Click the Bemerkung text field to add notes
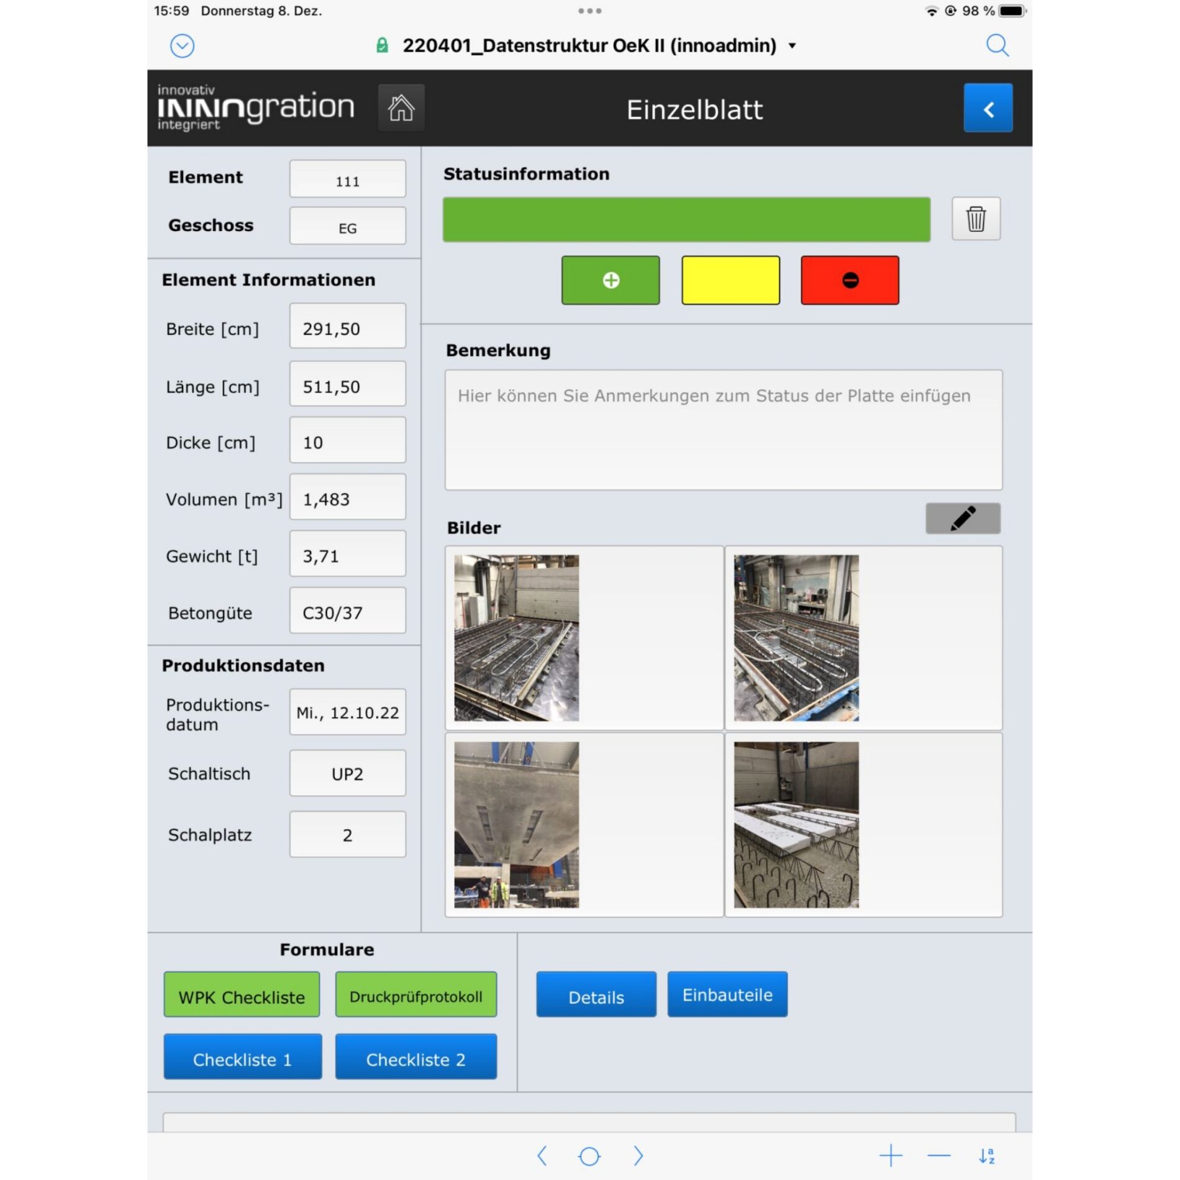The width and height of the screenshot is (1180, 1180). click(x=723, y=429)
